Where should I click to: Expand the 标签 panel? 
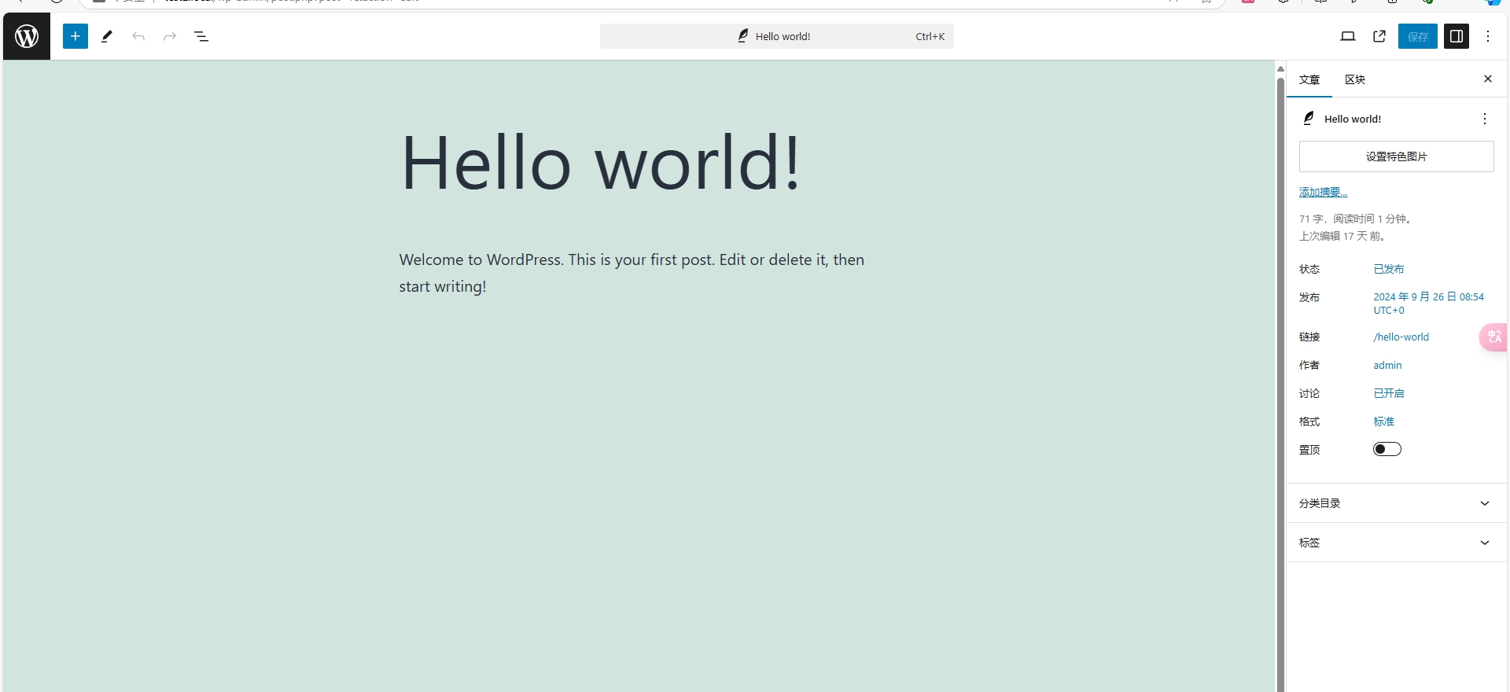coord(1397,543)
